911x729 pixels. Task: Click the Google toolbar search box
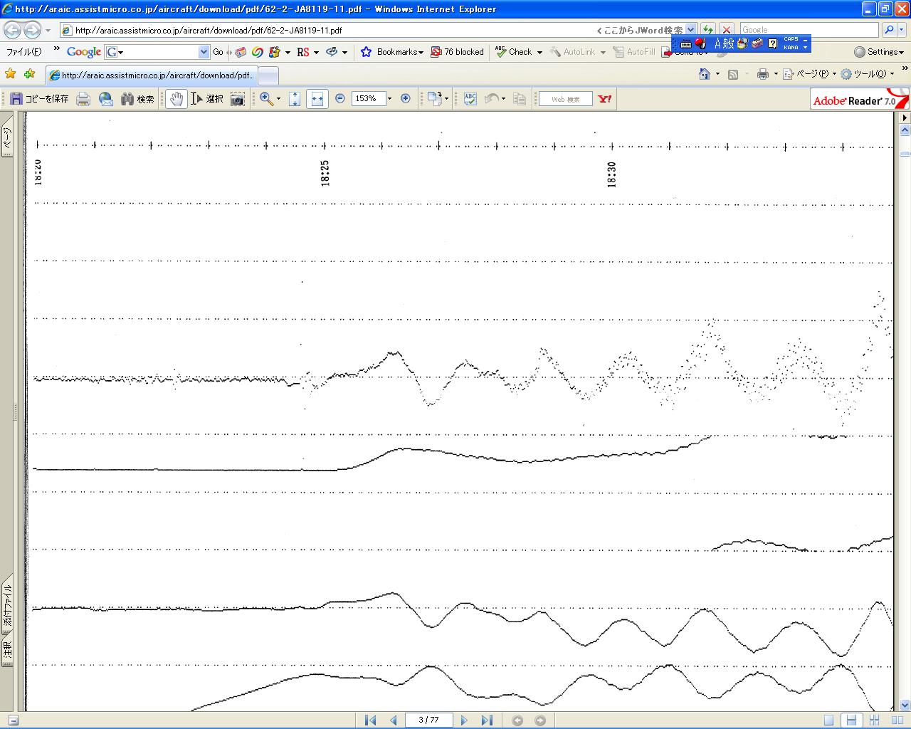tap(157, 52)
